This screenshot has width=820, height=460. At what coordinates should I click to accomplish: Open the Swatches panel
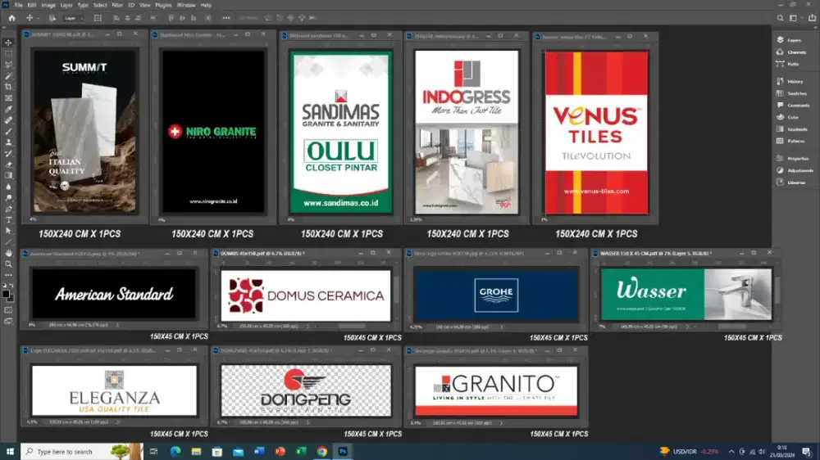point(792,93)
